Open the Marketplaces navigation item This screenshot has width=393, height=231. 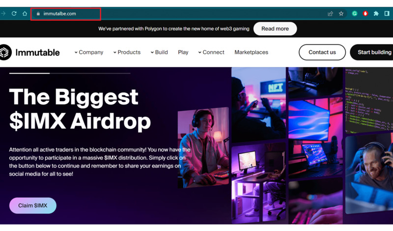(x=252, y=52)
